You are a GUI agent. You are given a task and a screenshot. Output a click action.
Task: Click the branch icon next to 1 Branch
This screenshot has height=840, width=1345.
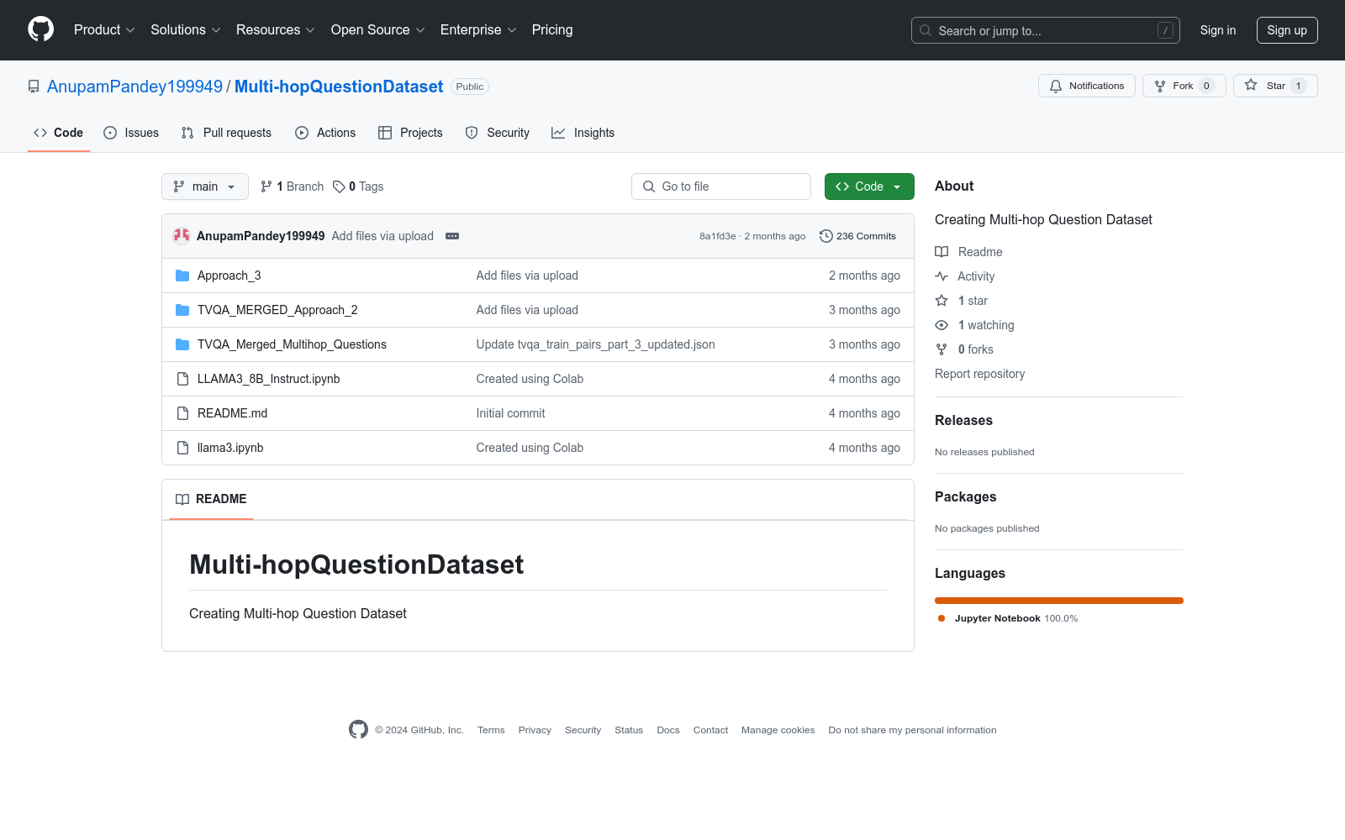(266, 186)
